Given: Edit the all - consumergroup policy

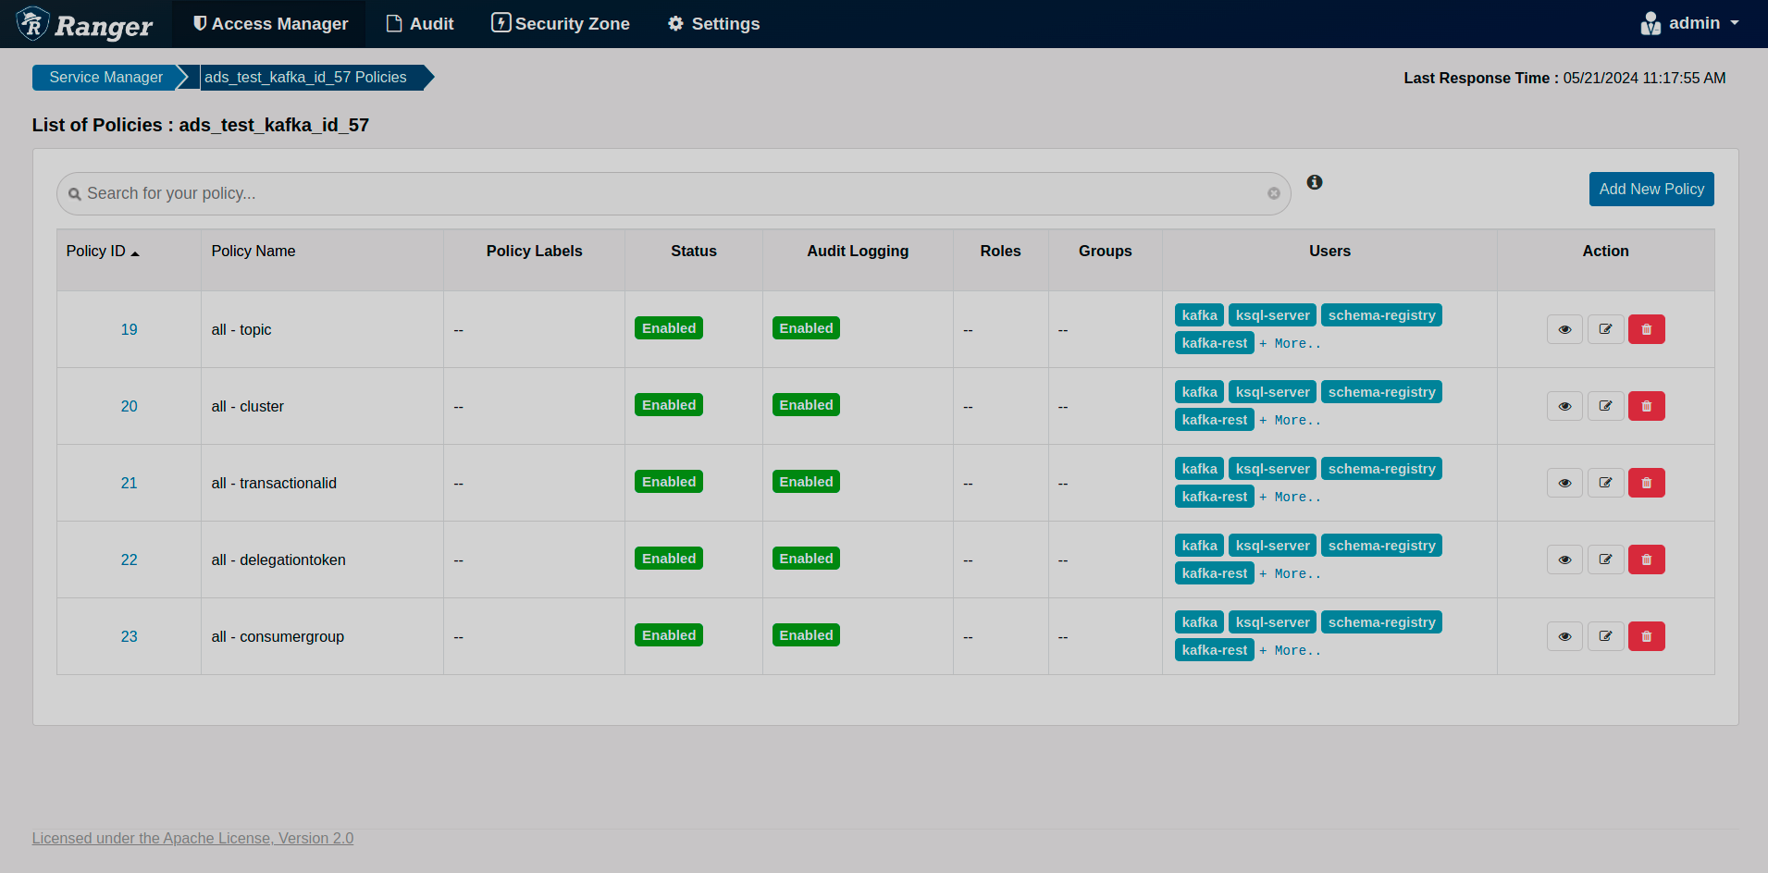Looking at the screenshot, I should tap(1605, 636).
